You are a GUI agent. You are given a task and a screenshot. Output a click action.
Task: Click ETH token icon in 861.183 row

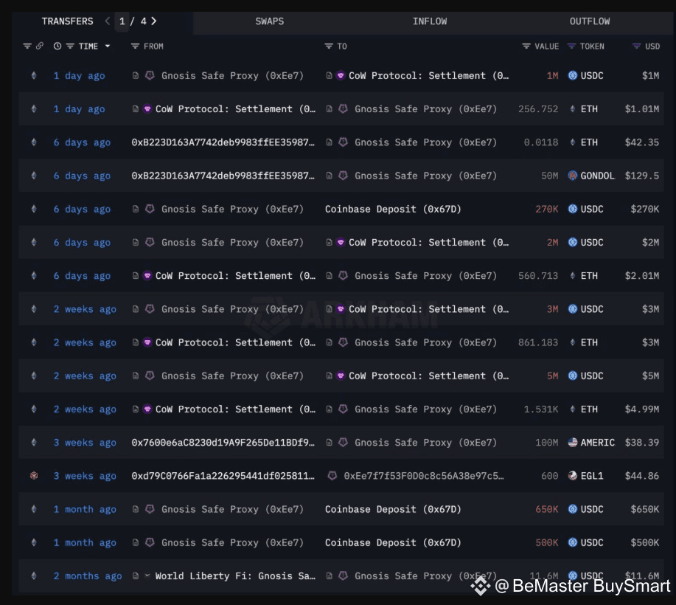[573, 342]
